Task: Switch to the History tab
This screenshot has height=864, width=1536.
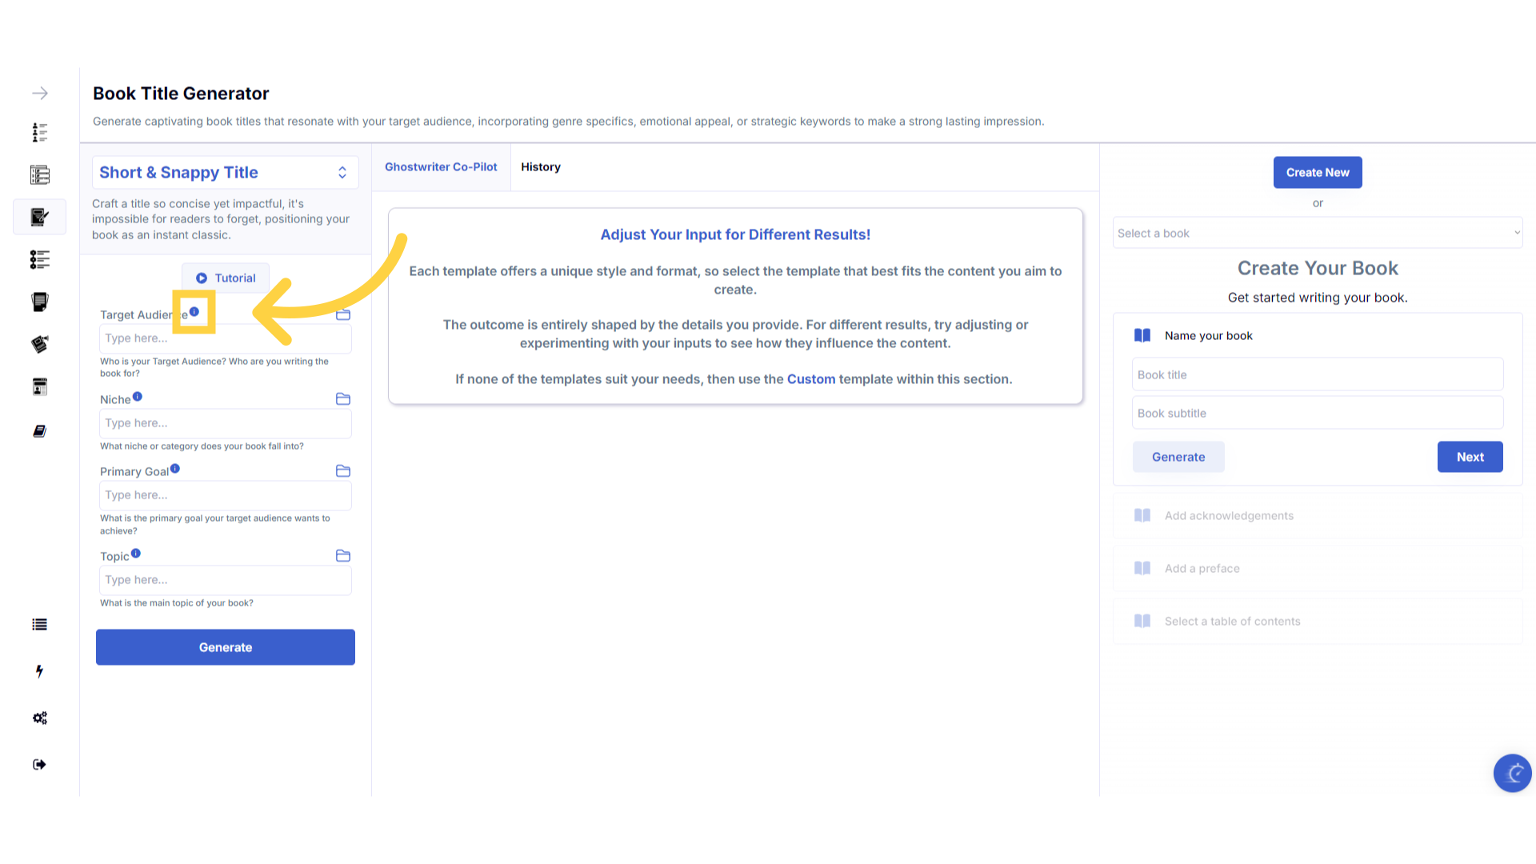Action: 541,167
